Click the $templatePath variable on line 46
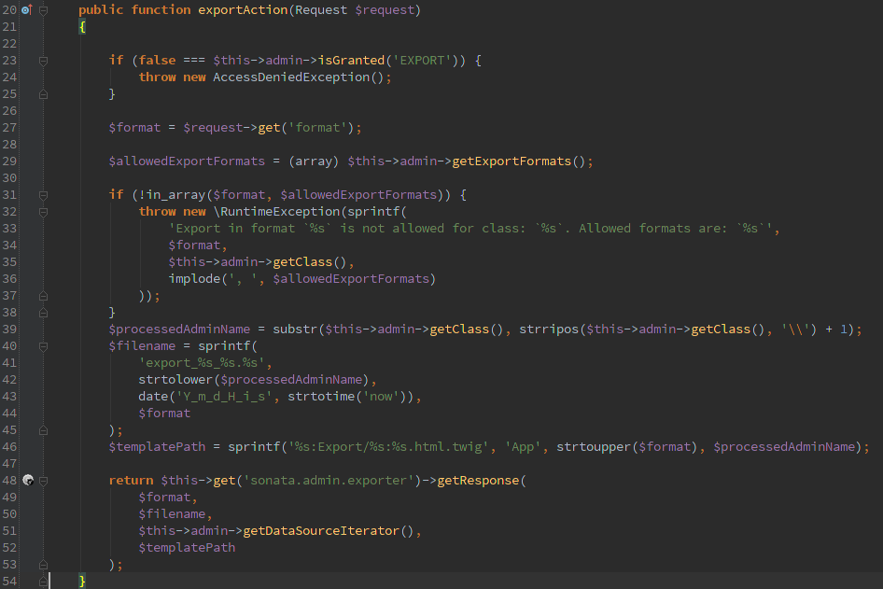 point(157,446)
